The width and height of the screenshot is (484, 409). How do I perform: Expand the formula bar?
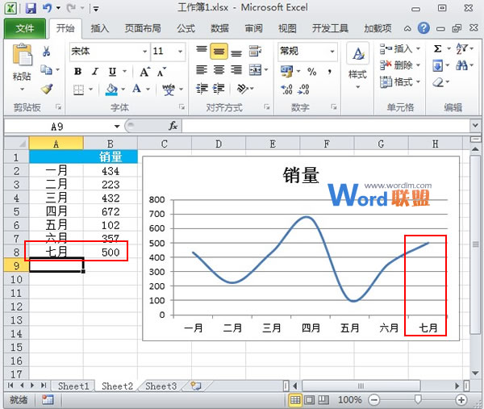pos(475,125)
